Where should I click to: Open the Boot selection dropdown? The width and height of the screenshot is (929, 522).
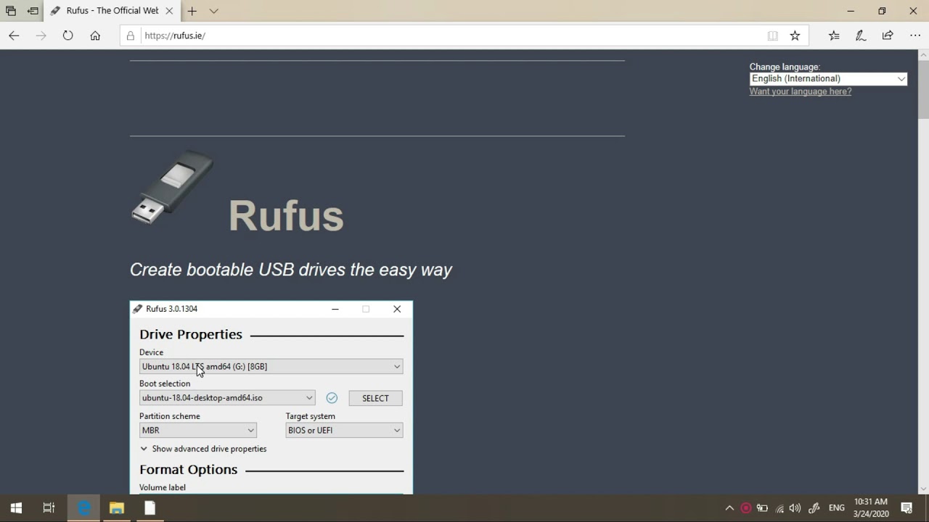pos(227,398)
